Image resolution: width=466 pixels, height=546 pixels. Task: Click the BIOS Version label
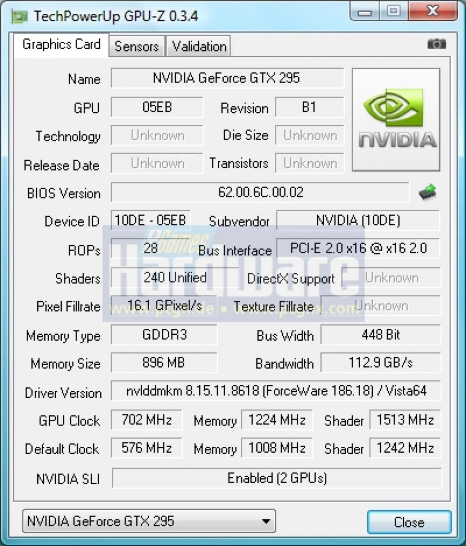pos(63,193)
